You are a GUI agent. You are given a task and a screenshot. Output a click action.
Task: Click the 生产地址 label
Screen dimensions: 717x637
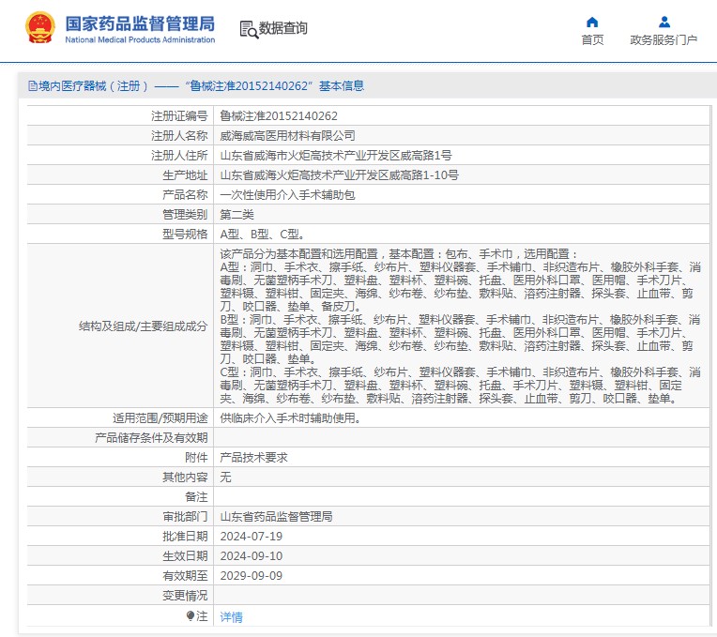pos(185,175)
